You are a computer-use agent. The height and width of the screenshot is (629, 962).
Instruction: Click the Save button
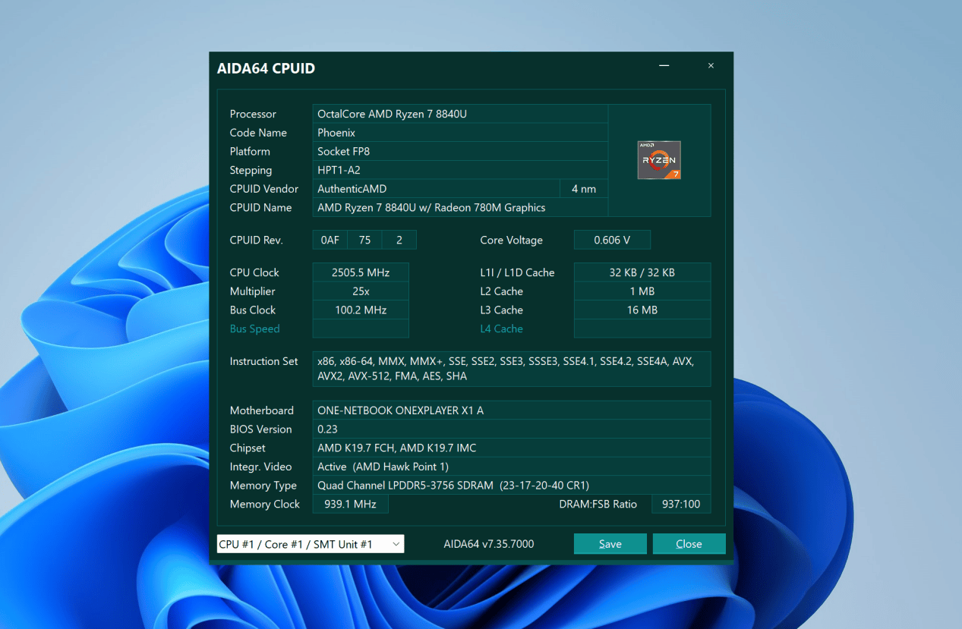tap(610, 544)
